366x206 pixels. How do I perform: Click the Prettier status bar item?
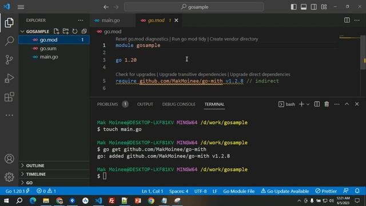point(326,191)
